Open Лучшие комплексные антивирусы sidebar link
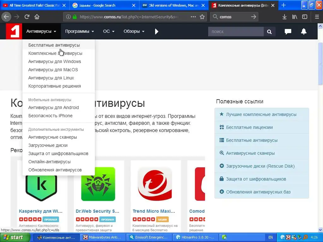The height and width of the screenshot is (242, 323). [261, 114]
